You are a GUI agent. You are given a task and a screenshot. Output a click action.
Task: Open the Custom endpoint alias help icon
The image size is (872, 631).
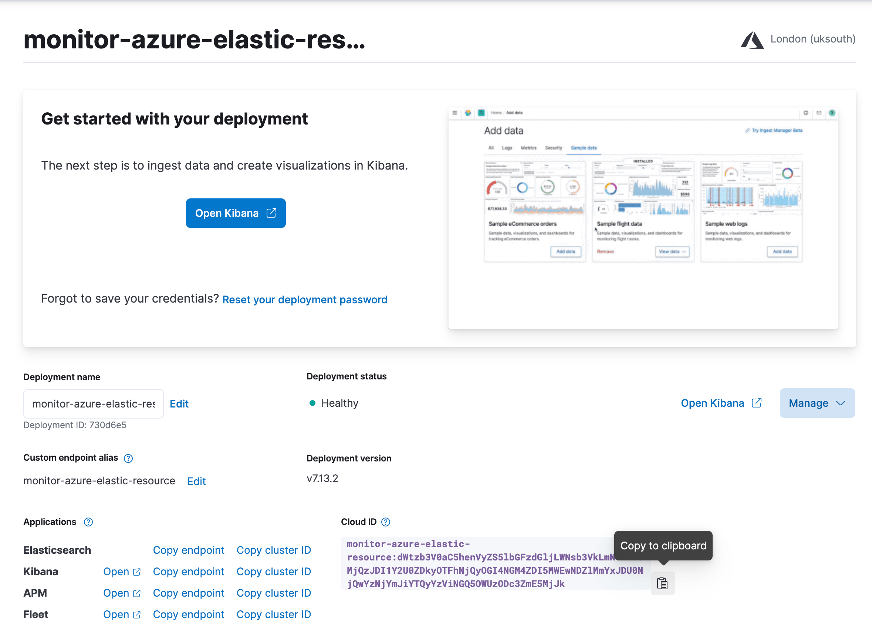pos(128,458)
